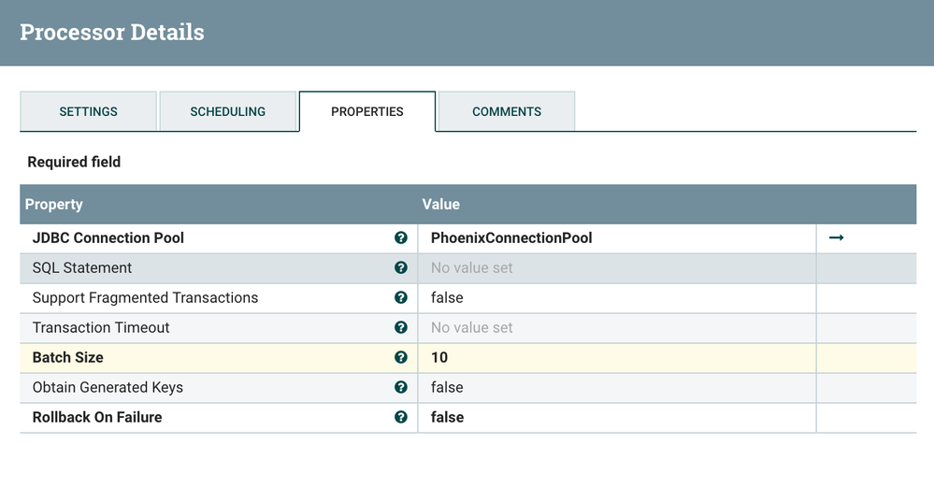Edit the PhoenixConnectionPool value
The image size is (934, 502).
pyautogui.click(x=511, y=238)
